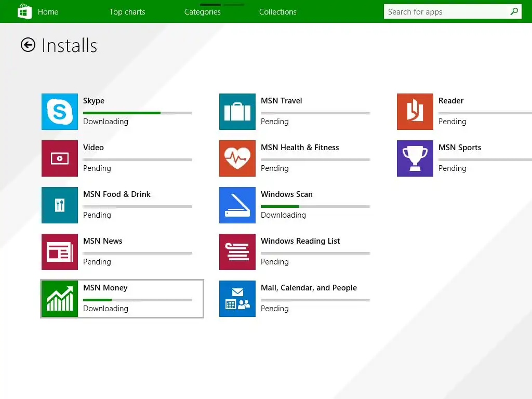
Task: Click Pending status under Reader
Action: 453,122
